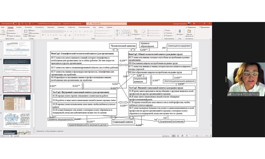Click the notes pane placeholder text
Viewport: 265px width, 159px height.
(x=50, y=131)
